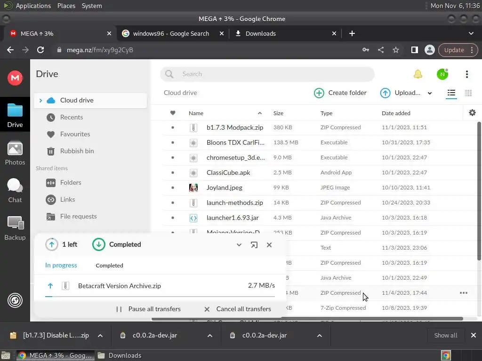
Task: Pop out the transfers panel
Action: [254, 245]
